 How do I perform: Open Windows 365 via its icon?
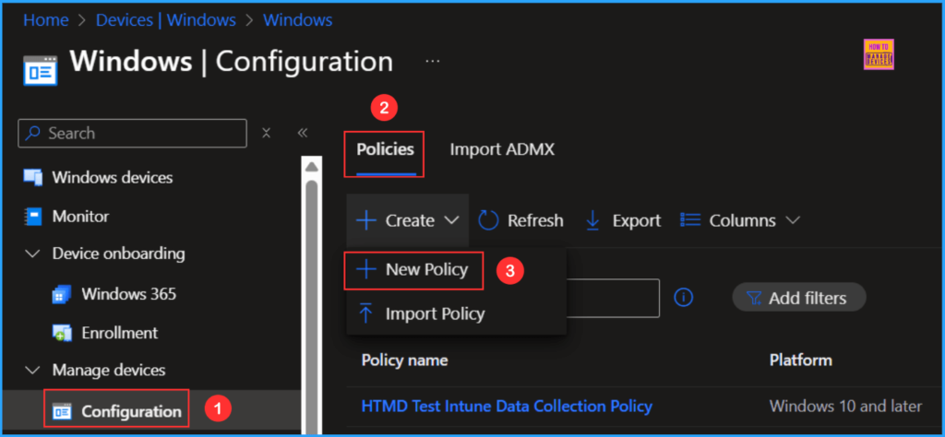[x=63, y=294]
